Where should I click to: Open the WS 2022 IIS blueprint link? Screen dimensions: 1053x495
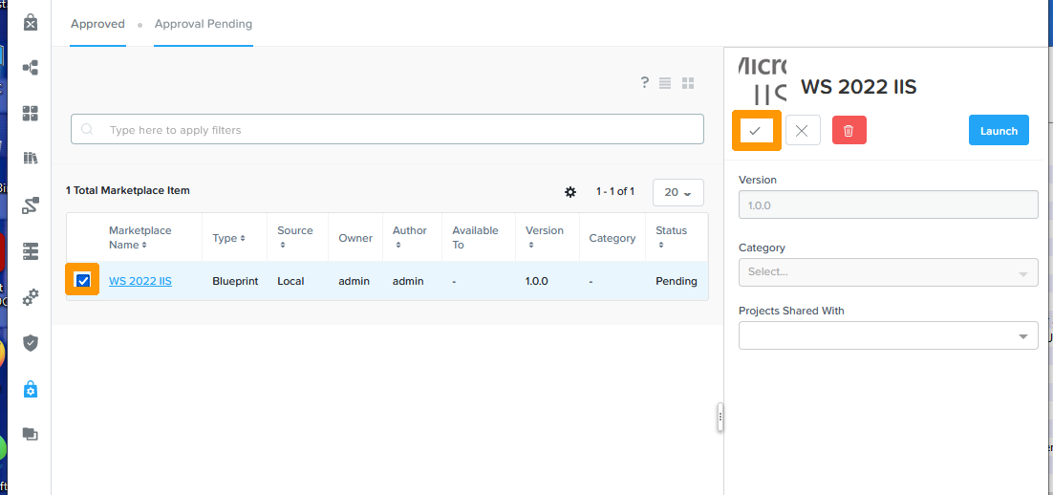tap(140, 281)
